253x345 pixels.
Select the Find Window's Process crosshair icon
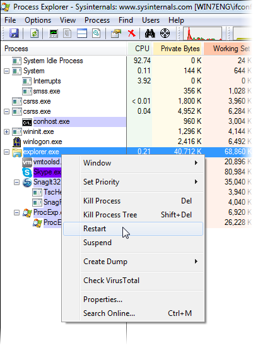165,33
